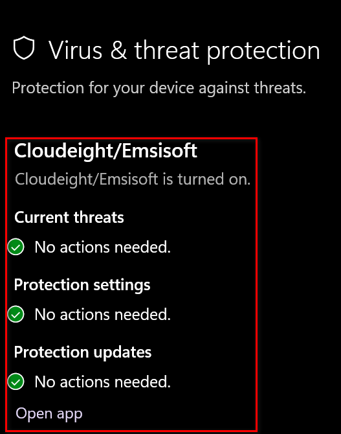Image resolution: width=341 pixels, height=434 pixels.
Task: Click No actions needed under Protection settings
Action: (x=103, y=314)
